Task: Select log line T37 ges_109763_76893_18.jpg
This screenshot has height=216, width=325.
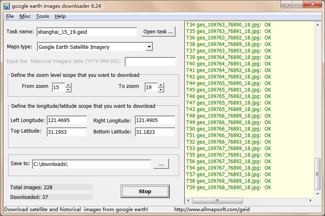Action: click(228, 50)
